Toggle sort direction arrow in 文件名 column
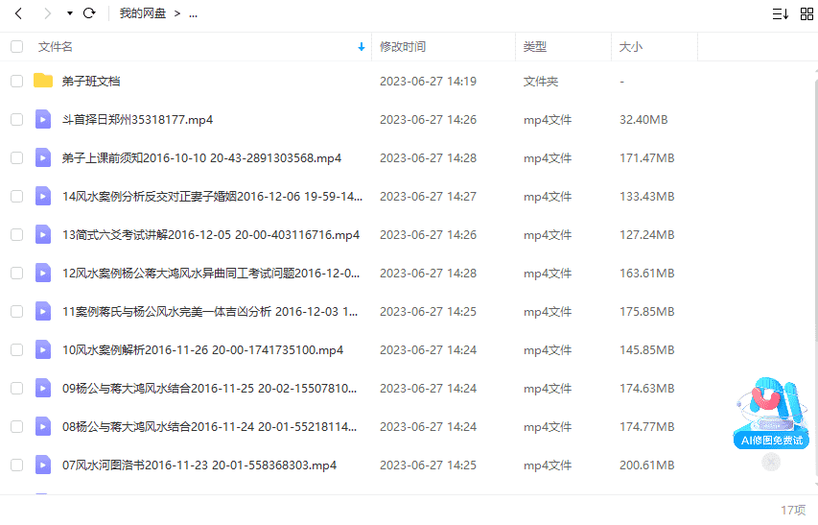 click(362, 46)
